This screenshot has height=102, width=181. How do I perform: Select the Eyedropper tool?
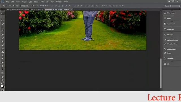tap(3, 31)
